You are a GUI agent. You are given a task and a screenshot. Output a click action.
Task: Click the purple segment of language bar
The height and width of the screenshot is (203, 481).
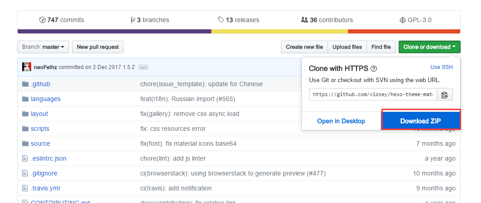[x=114, y=32]
